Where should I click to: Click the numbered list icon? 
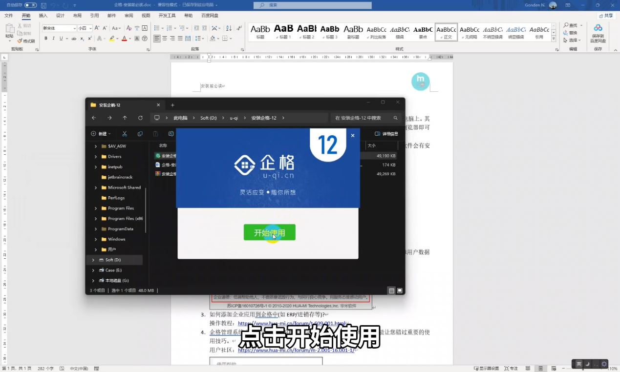169,28
